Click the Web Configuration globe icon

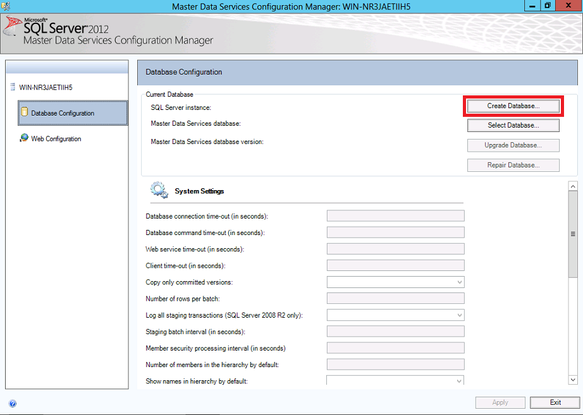point(24,138)
